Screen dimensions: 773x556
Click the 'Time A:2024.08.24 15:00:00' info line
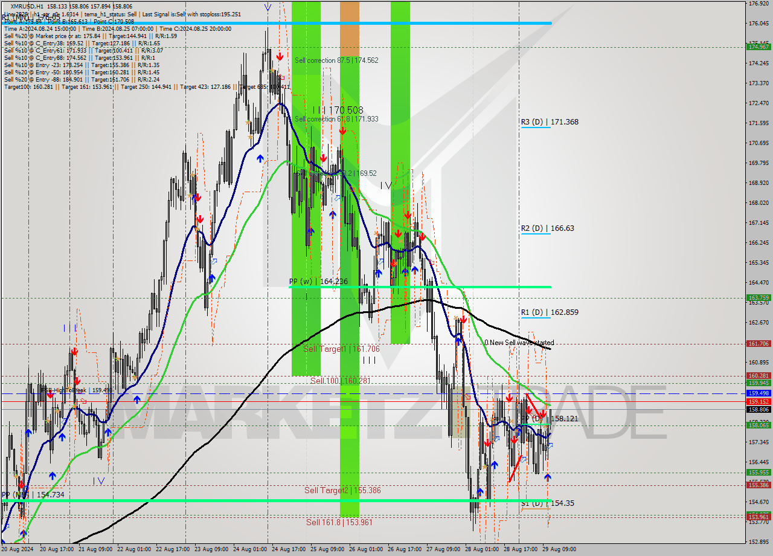pyautogui.click(x=117, y=28)
